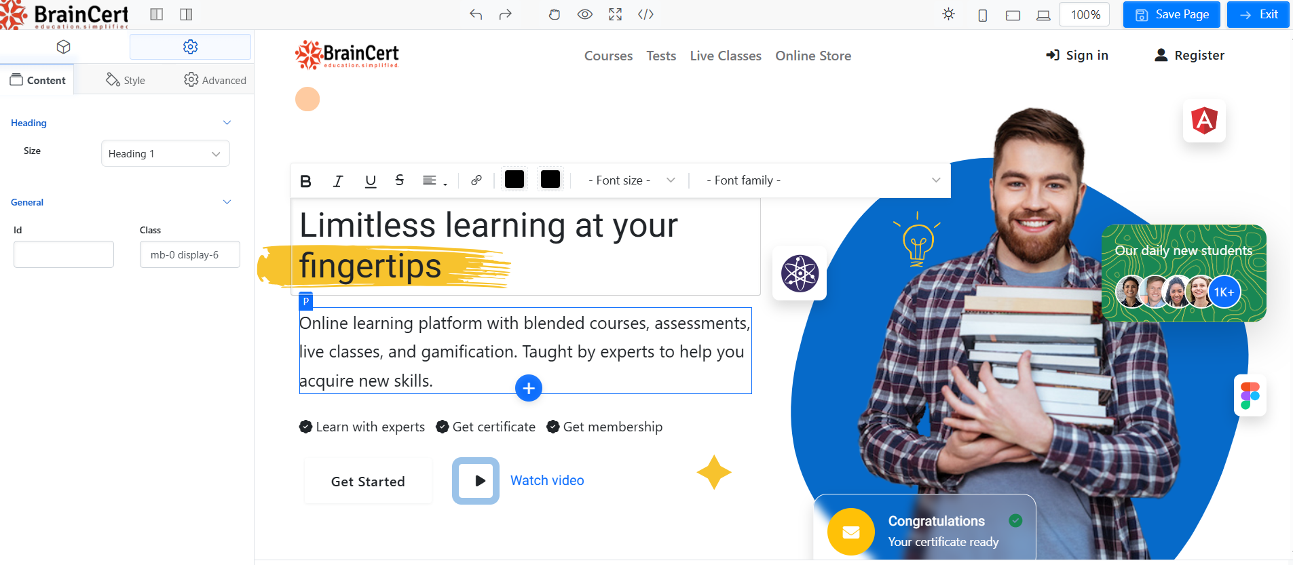Click the Tests nav link
This screenshot has height=565, width=1293.
[661, 56]
